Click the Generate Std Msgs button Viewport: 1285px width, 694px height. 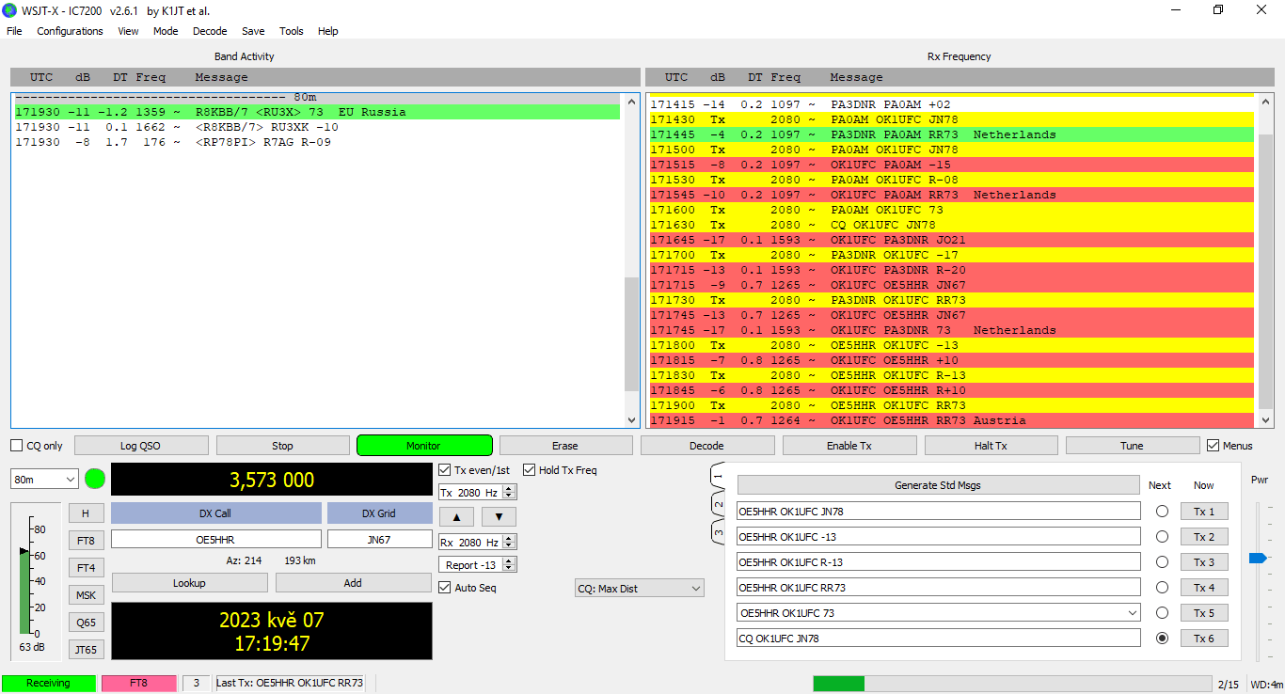pyautogui.click(x=938, y=485)
